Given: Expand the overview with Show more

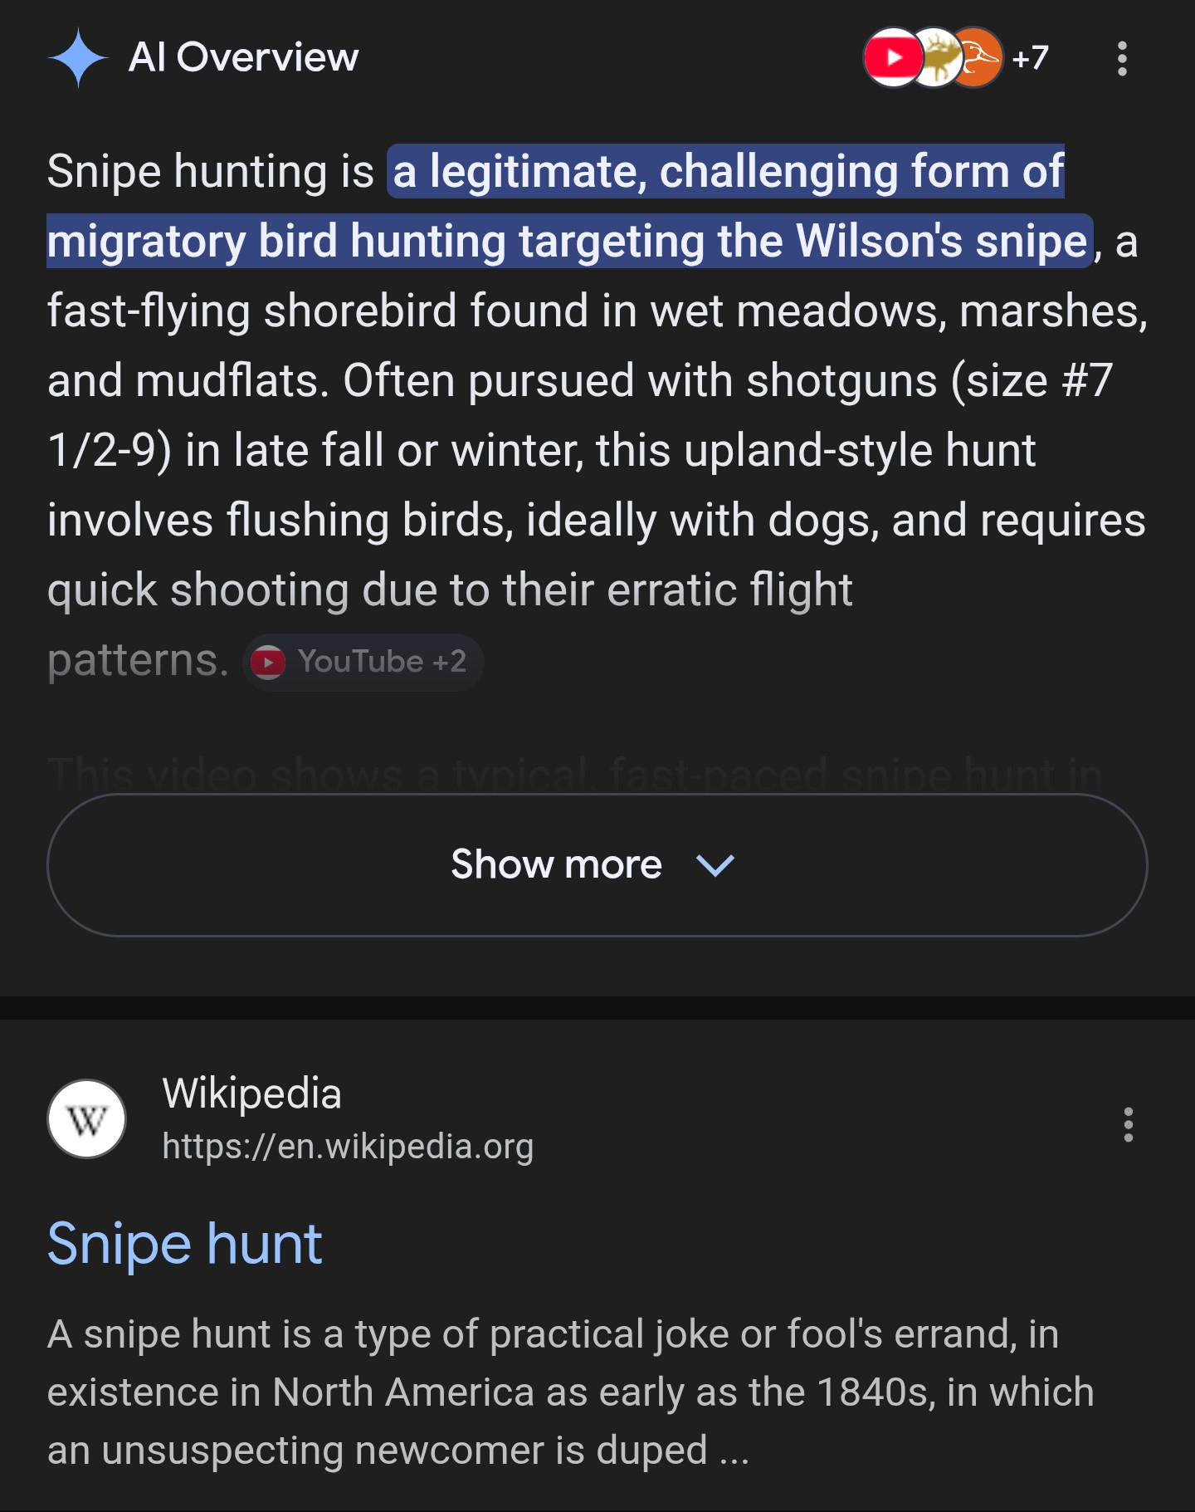Looking at the screenshot, I should coord(556,864).
